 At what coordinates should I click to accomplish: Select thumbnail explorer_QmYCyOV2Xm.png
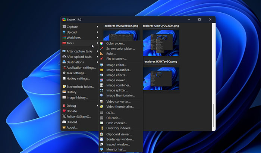[161, 43]
